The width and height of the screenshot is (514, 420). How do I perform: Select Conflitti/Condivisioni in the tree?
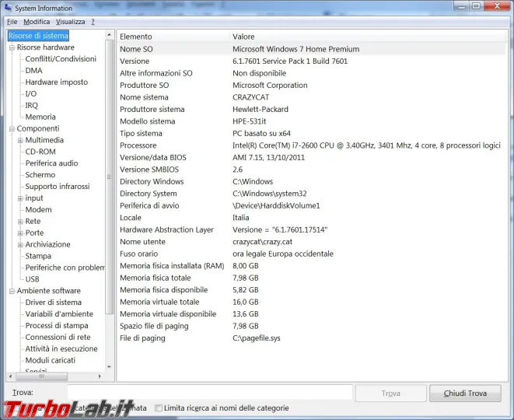(61, 59)
